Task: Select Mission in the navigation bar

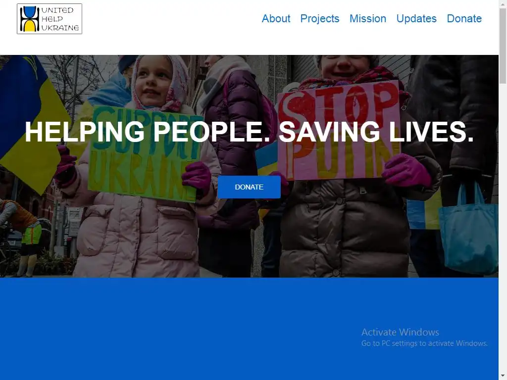Action: 368,19
